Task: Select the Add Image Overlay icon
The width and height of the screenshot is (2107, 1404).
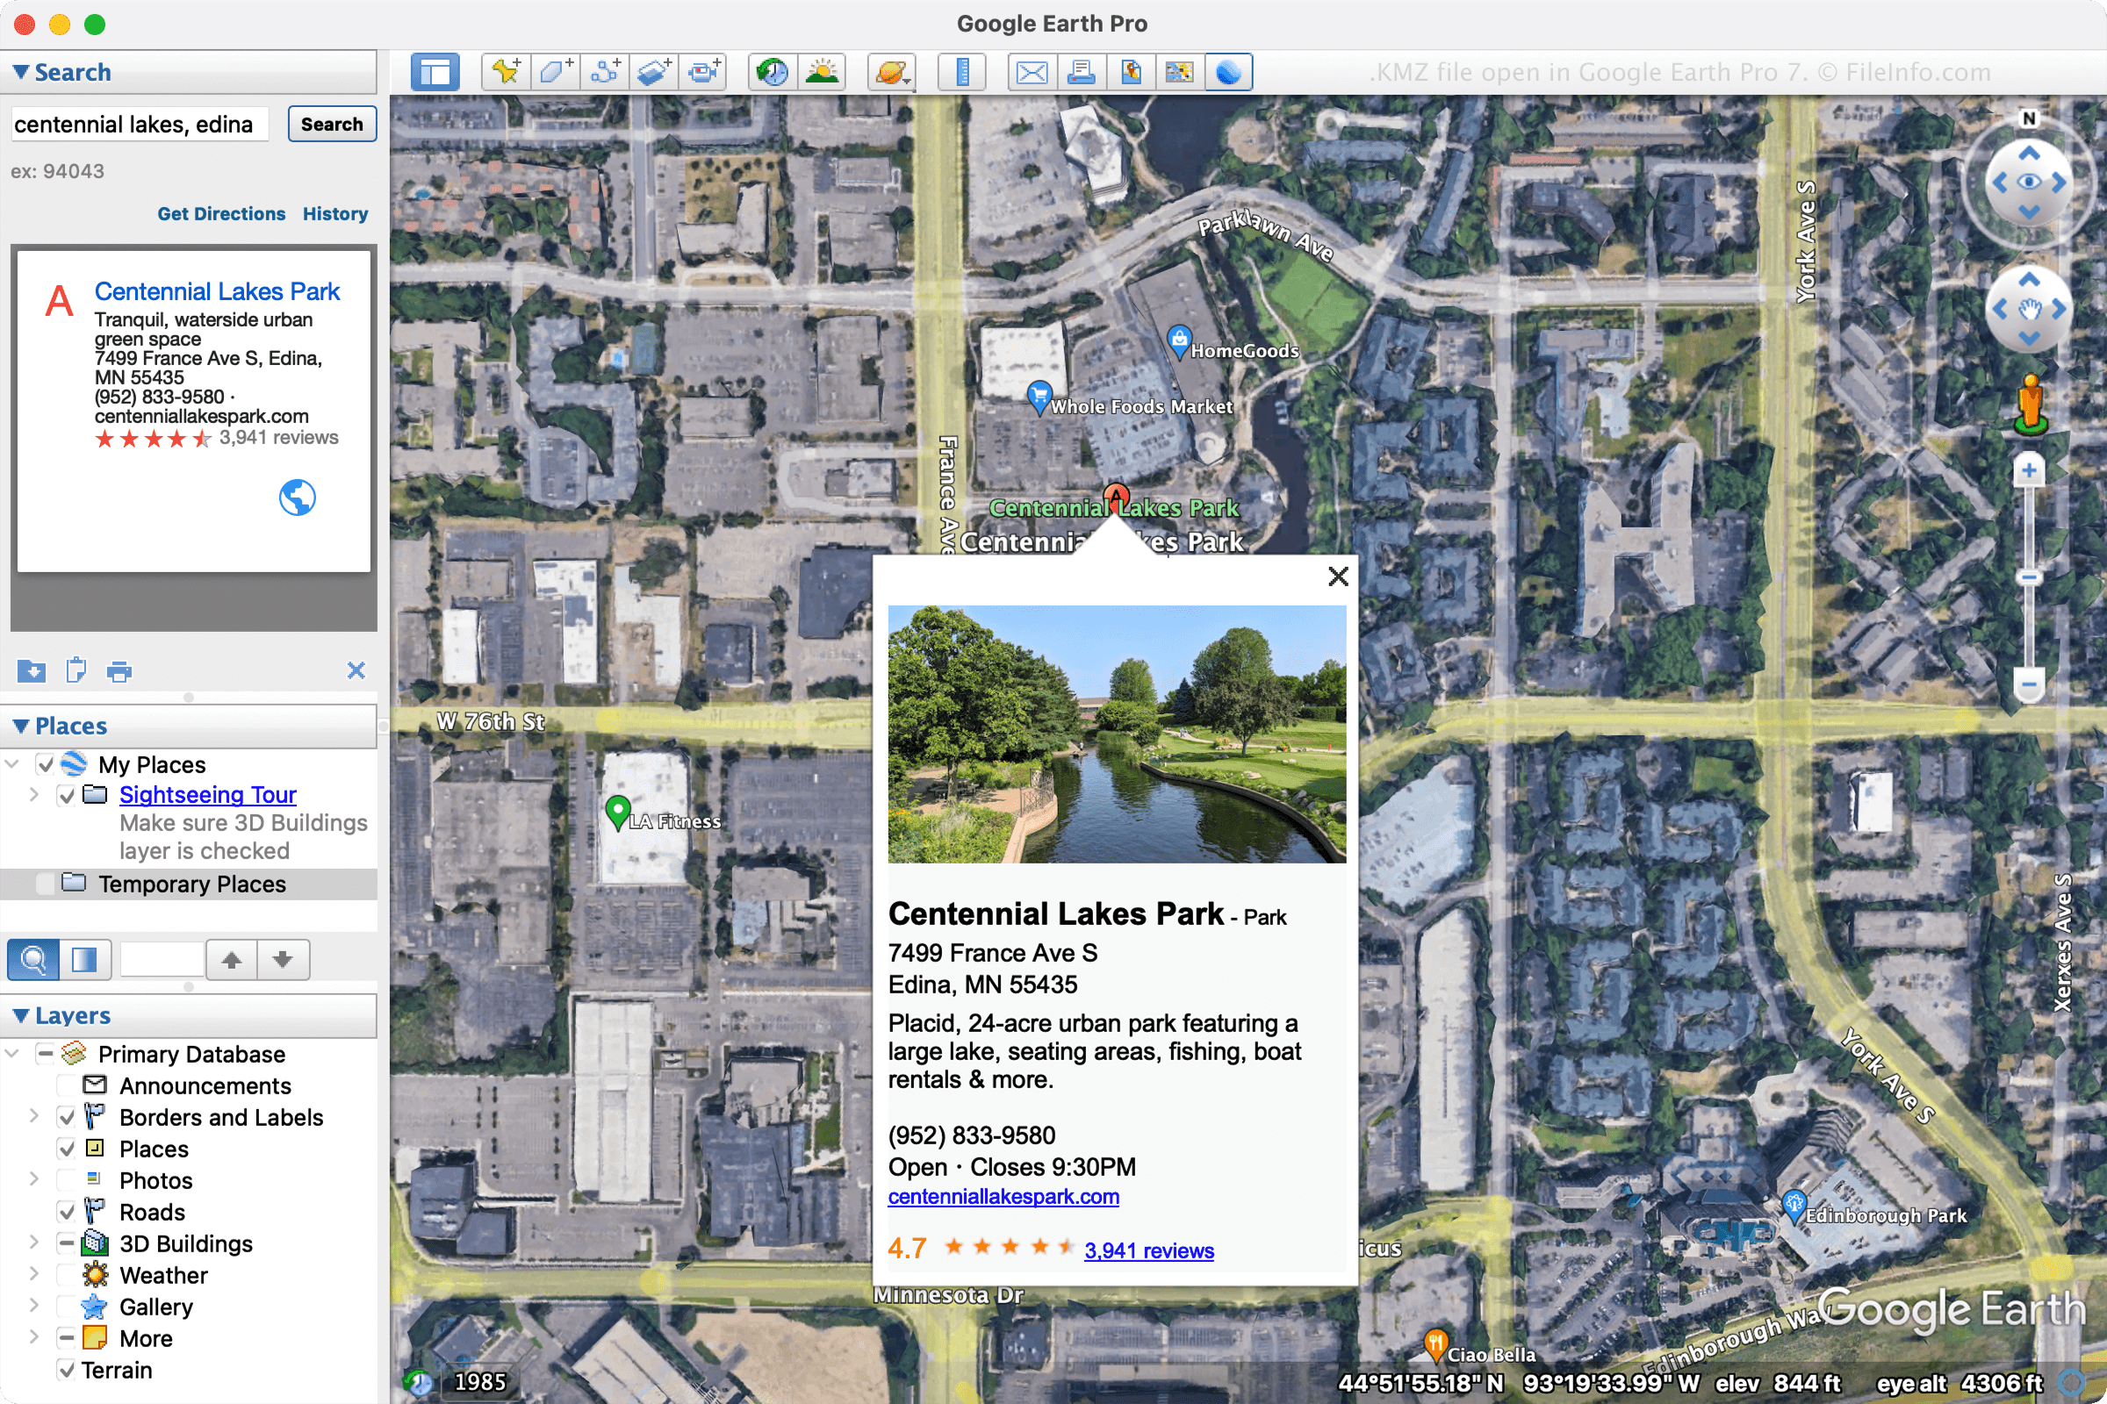Action: tap(655, 72)
